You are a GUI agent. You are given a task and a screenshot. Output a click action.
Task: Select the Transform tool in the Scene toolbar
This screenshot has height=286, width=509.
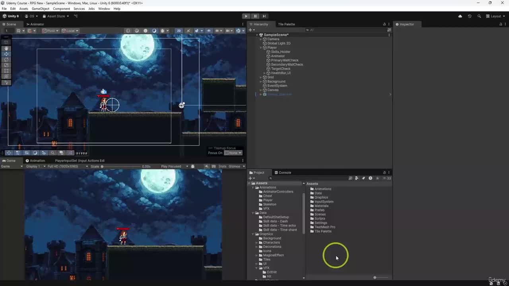click(6, 76)
